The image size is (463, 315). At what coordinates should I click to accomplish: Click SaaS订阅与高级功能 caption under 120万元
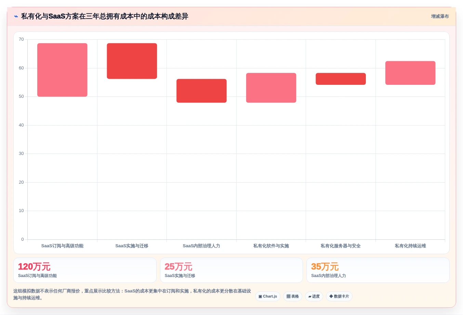pos(37,276)
